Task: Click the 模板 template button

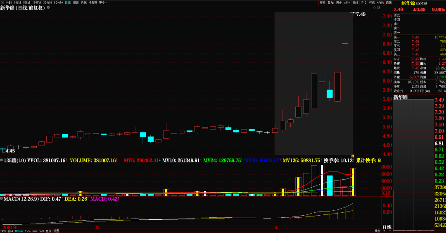Action: point(377,231)
